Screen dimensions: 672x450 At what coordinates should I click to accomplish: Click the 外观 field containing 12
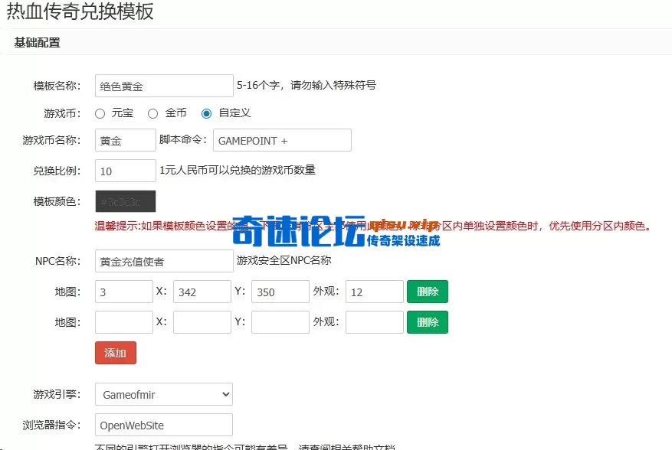click(375, 292)
